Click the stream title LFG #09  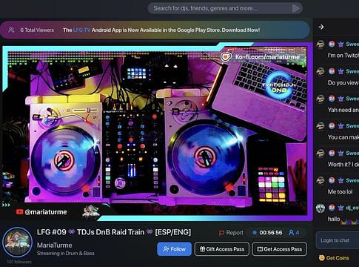point(114,232)
